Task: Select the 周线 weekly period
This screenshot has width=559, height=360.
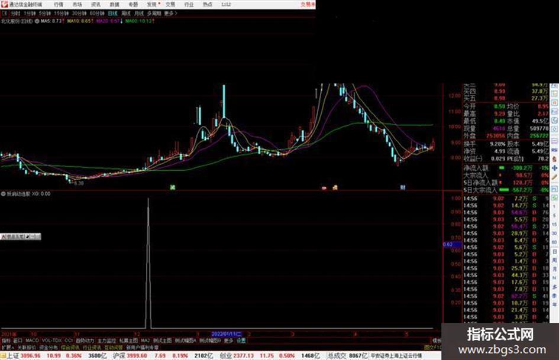Action: click(126, 13)
